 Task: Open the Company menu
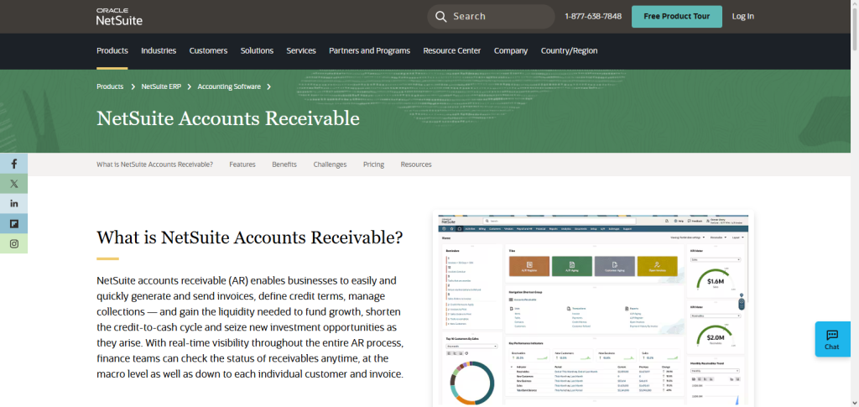click(x=511, y=50)
